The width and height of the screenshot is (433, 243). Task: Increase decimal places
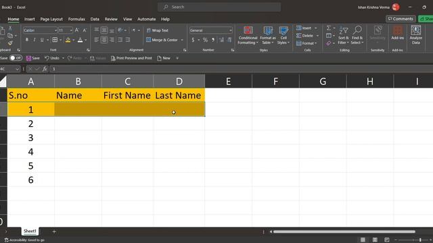[221, 40]
